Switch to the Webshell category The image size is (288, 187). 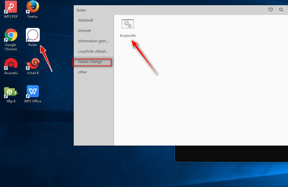point(86,20)
